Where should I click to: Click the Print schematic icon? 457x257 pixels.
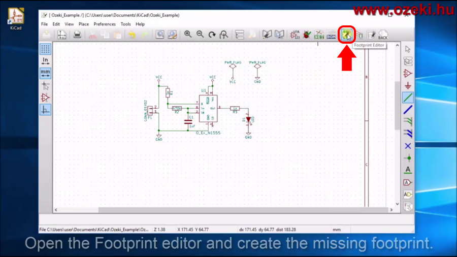pyautogui.click(x=77, y=35)
